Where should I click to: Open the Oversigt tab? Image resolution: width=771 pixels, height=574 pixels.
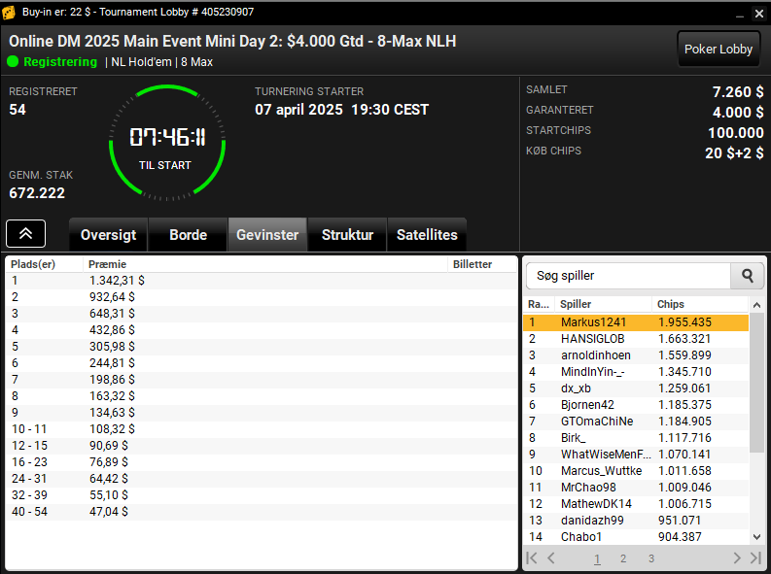108,235
